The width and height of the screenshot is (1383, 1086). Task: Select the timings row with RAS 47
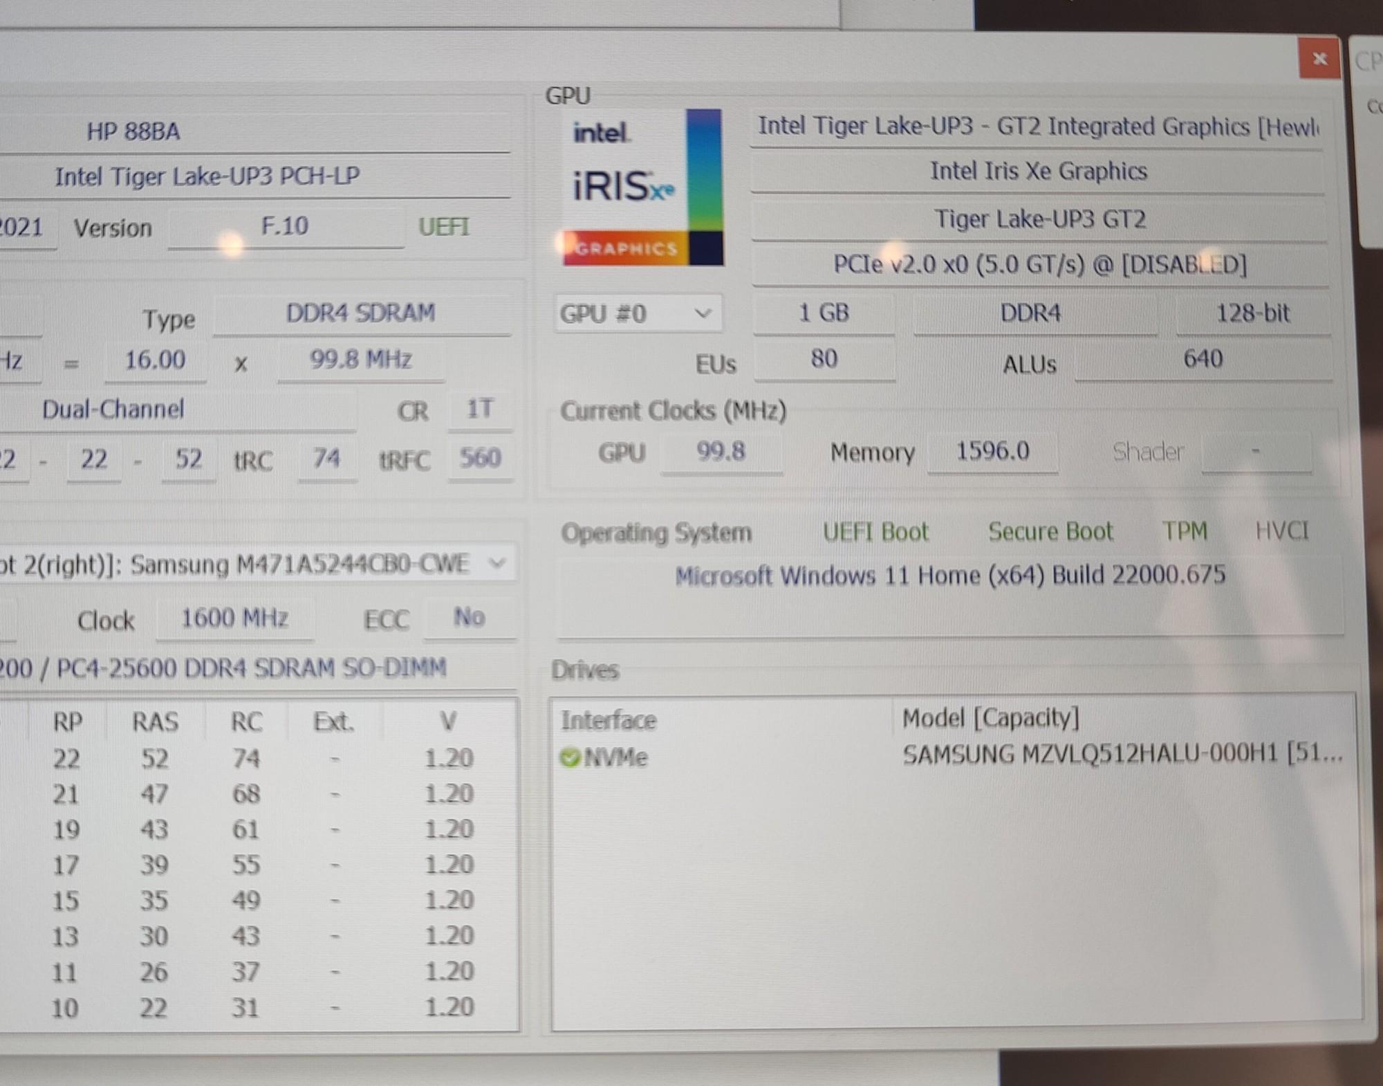[259, 794]
